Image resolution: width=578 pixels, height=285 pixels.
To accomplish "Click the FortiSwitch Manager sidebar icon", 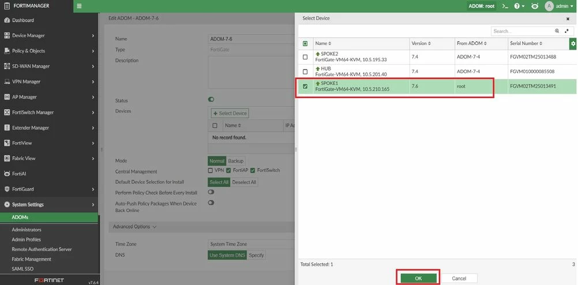I will click(x=7, y=112).
